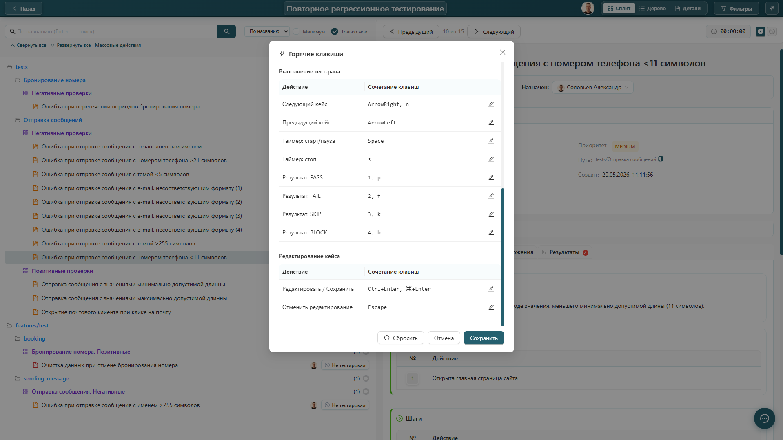783x440 pixels.
Task: Set status on именем >255 символов Не тестировал badge
Action: 345,405
